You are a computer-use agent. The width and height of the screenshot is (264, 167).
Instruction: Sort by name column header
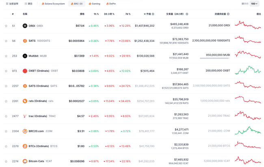[x=25, y=14]
